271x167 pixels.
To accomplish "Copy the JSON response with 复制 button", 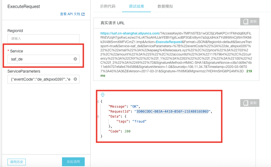I will click(x=250, y=103).
